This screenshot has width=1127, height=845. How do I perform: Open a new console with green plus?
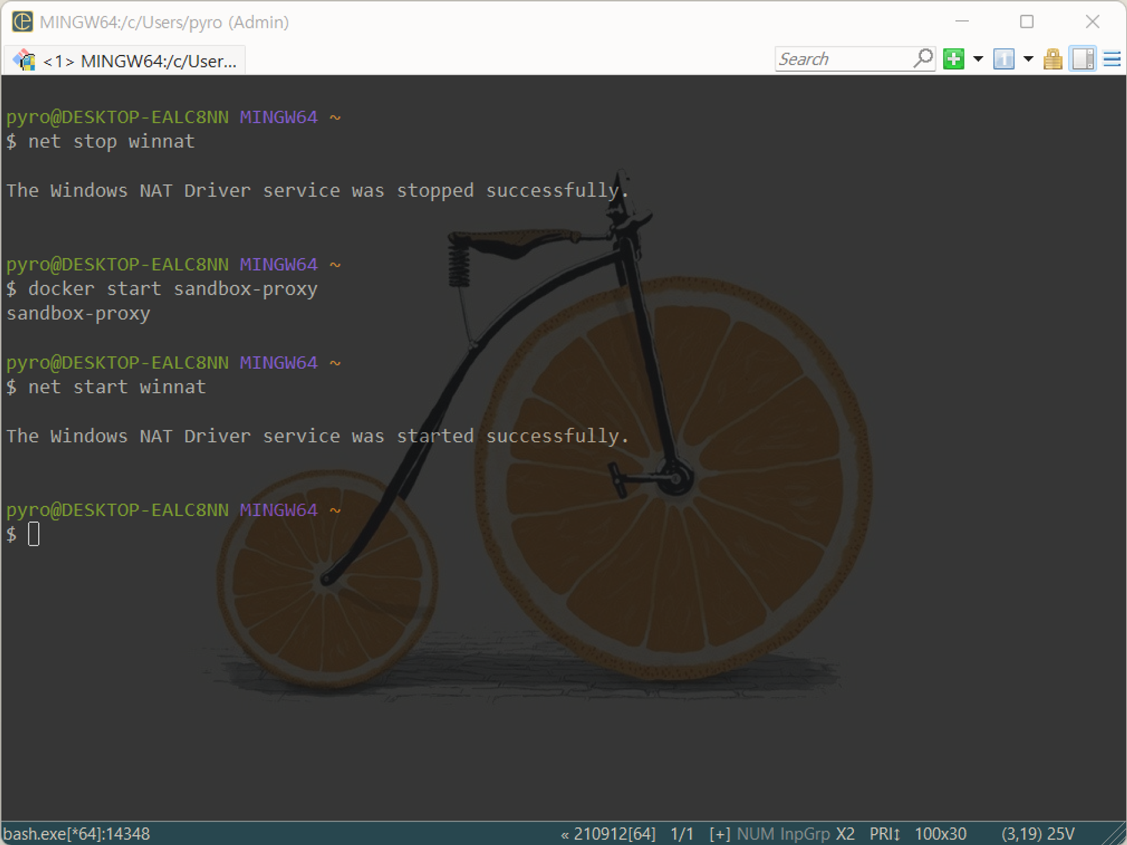coord(953,59)
